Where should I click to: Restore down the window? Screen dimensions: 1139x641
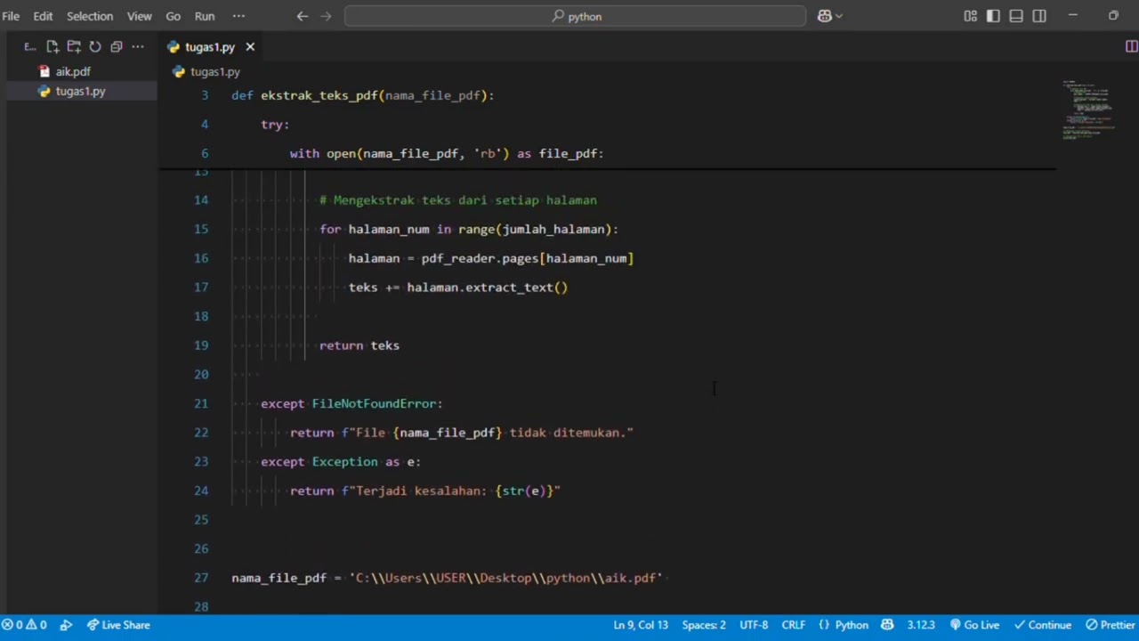(1113, 16)
